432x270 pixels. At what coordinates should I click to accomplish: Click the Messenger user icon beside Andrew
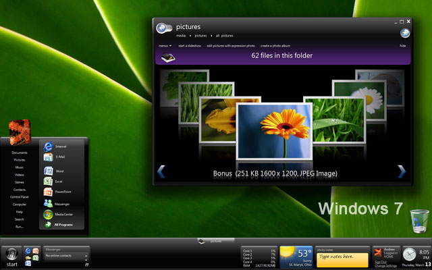[x=378, y=252]
